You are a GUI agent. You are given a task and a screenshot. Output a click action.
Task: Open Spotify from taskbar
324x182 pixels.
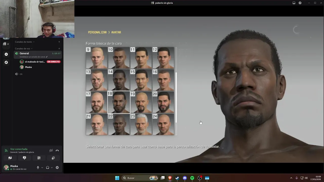click(192, 178)
